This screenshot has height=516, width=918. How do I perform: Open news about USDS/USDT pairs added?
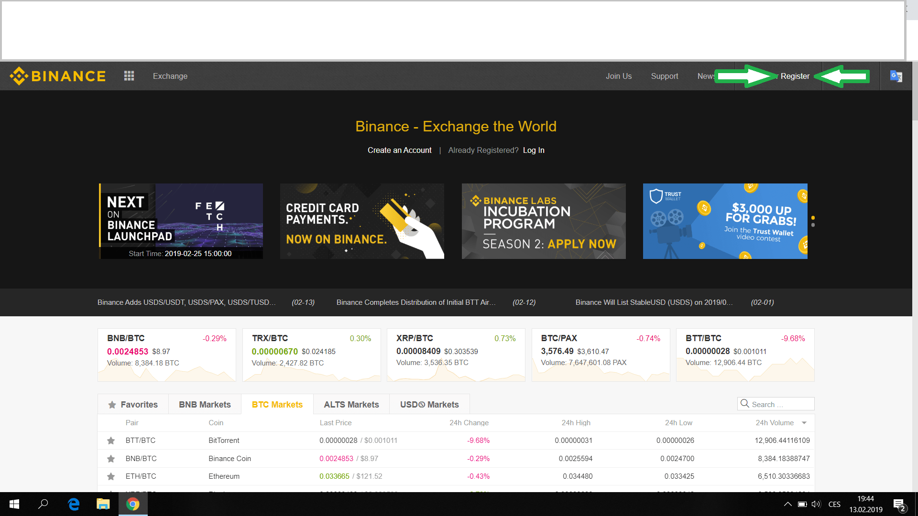tap(186, 302)
